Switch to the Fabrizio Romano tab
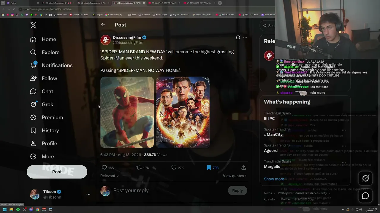The height and width of the screenshot is (213, 380). pos(58,3)
